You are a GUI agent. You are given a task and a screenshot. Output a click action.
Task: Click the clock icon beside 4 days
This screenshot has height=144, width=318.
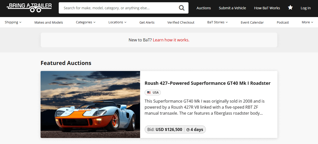188,130
